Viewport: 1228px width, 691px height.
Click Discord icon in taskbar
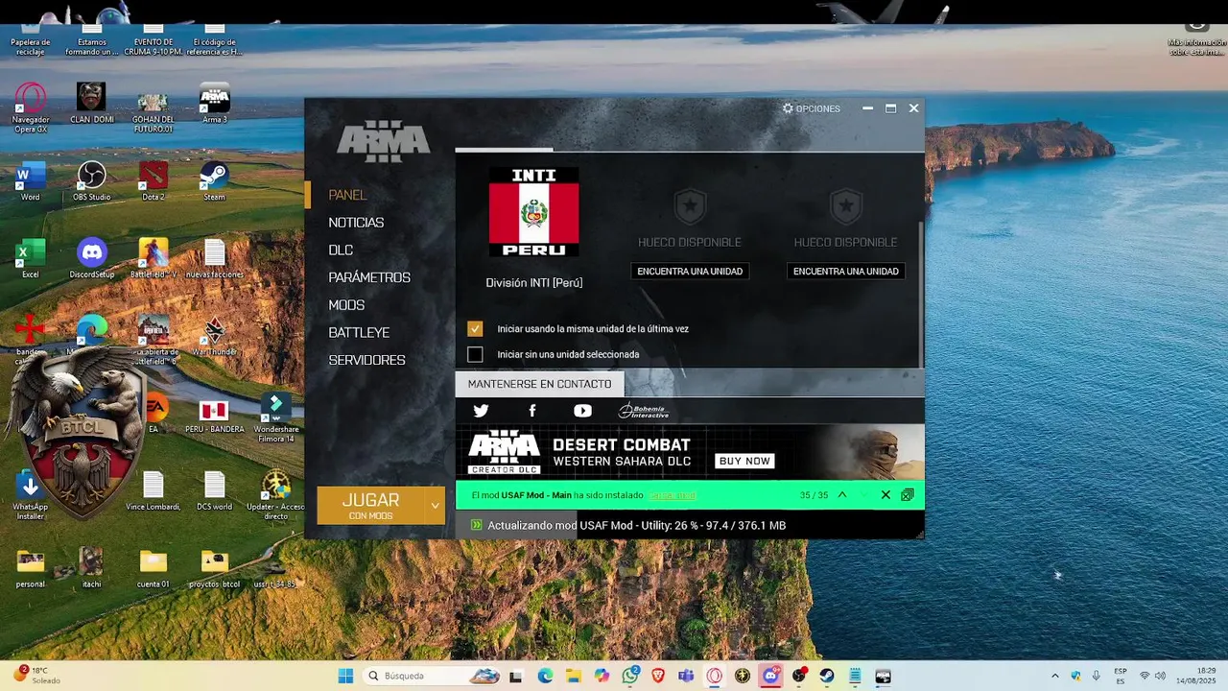770,676
